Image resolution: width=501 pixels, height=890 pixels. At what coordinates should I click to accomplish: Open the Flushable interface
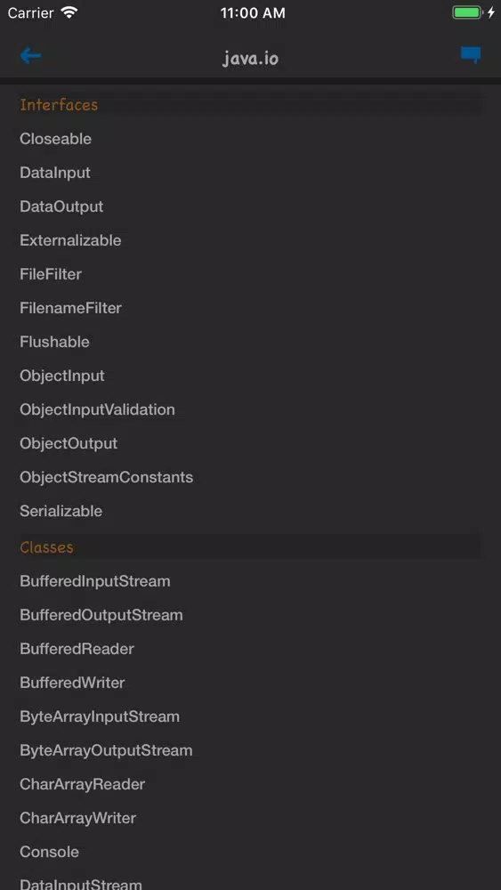pyautogui.click(x=54, y=342)
